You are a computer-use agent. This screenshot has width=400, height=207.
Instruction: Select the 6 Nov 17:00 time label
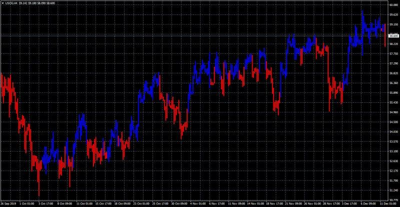coord(217,204)
